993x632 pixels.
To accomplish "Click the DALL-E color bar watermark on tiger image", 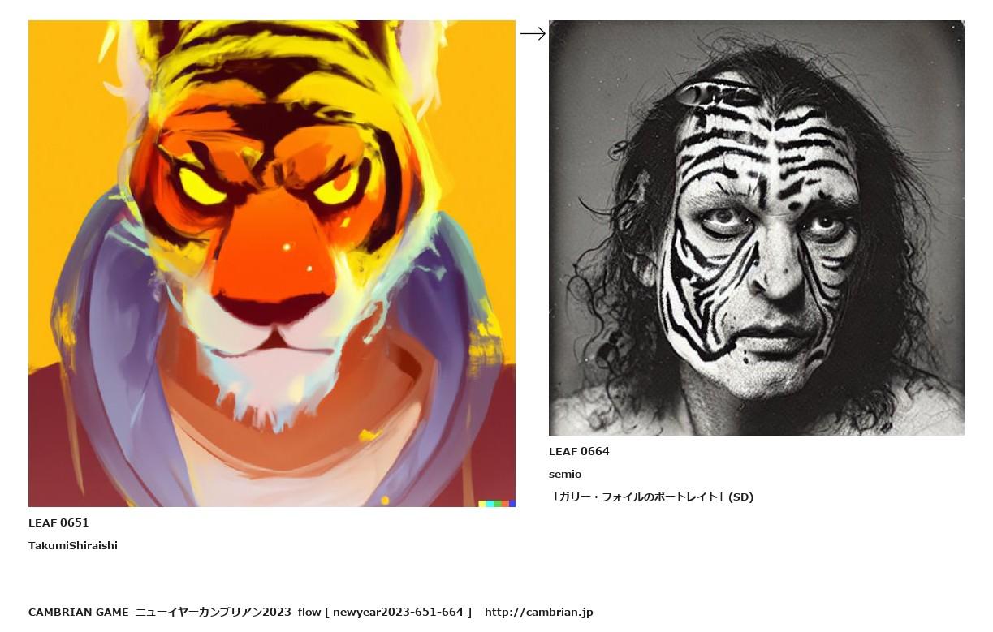I will [497, 504].
